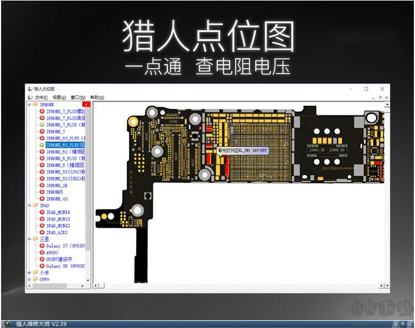Click the 三星 folder icon
Screen dimensions: 415x328
(35, 239)
